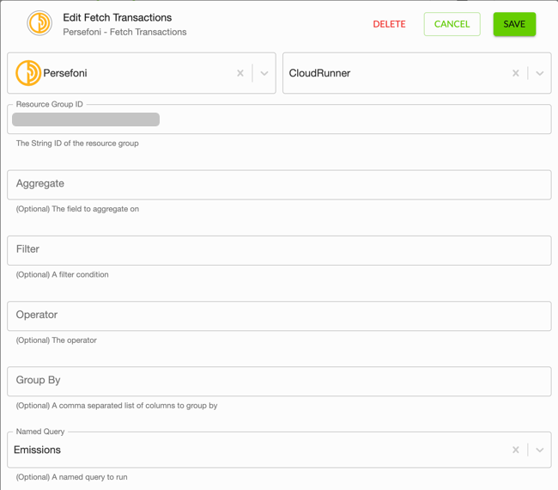Clear the CloudRunner selection

pyautogui.click(x=516, y=73)
